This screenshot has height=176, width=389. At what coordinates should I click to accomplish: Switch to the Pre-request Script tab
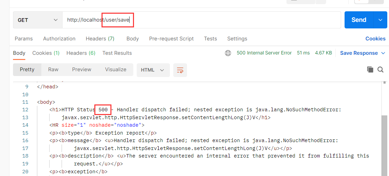pyautogui.click(x=171, y=39)
